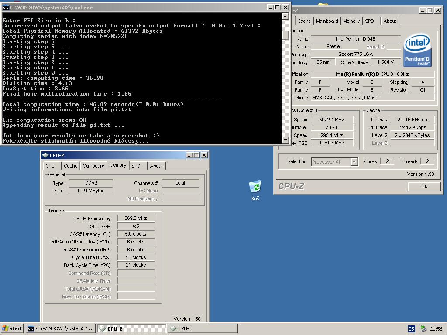The width and height of the screenshot is (447, 335).
Task: Click L1 Data 2 x 16 KBytes value
Action: tap(412, 120)
